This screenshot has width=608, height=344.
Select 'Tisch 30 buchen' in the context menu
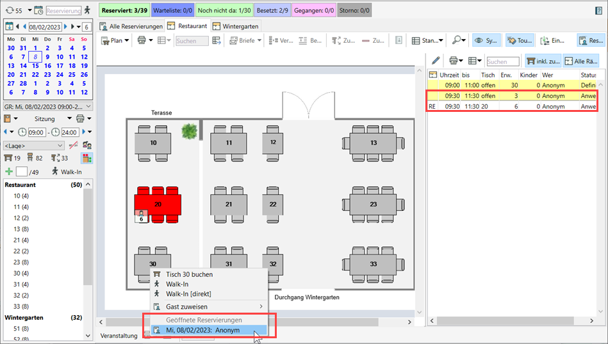pos(189,274)
